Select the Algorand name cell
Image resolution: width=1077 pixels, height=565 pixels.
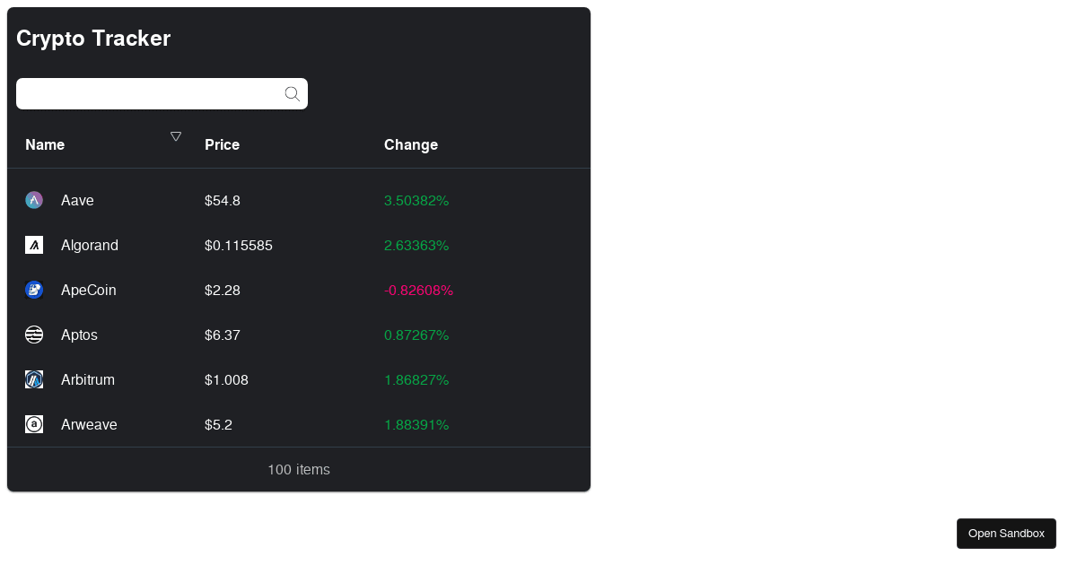[90, 245]
